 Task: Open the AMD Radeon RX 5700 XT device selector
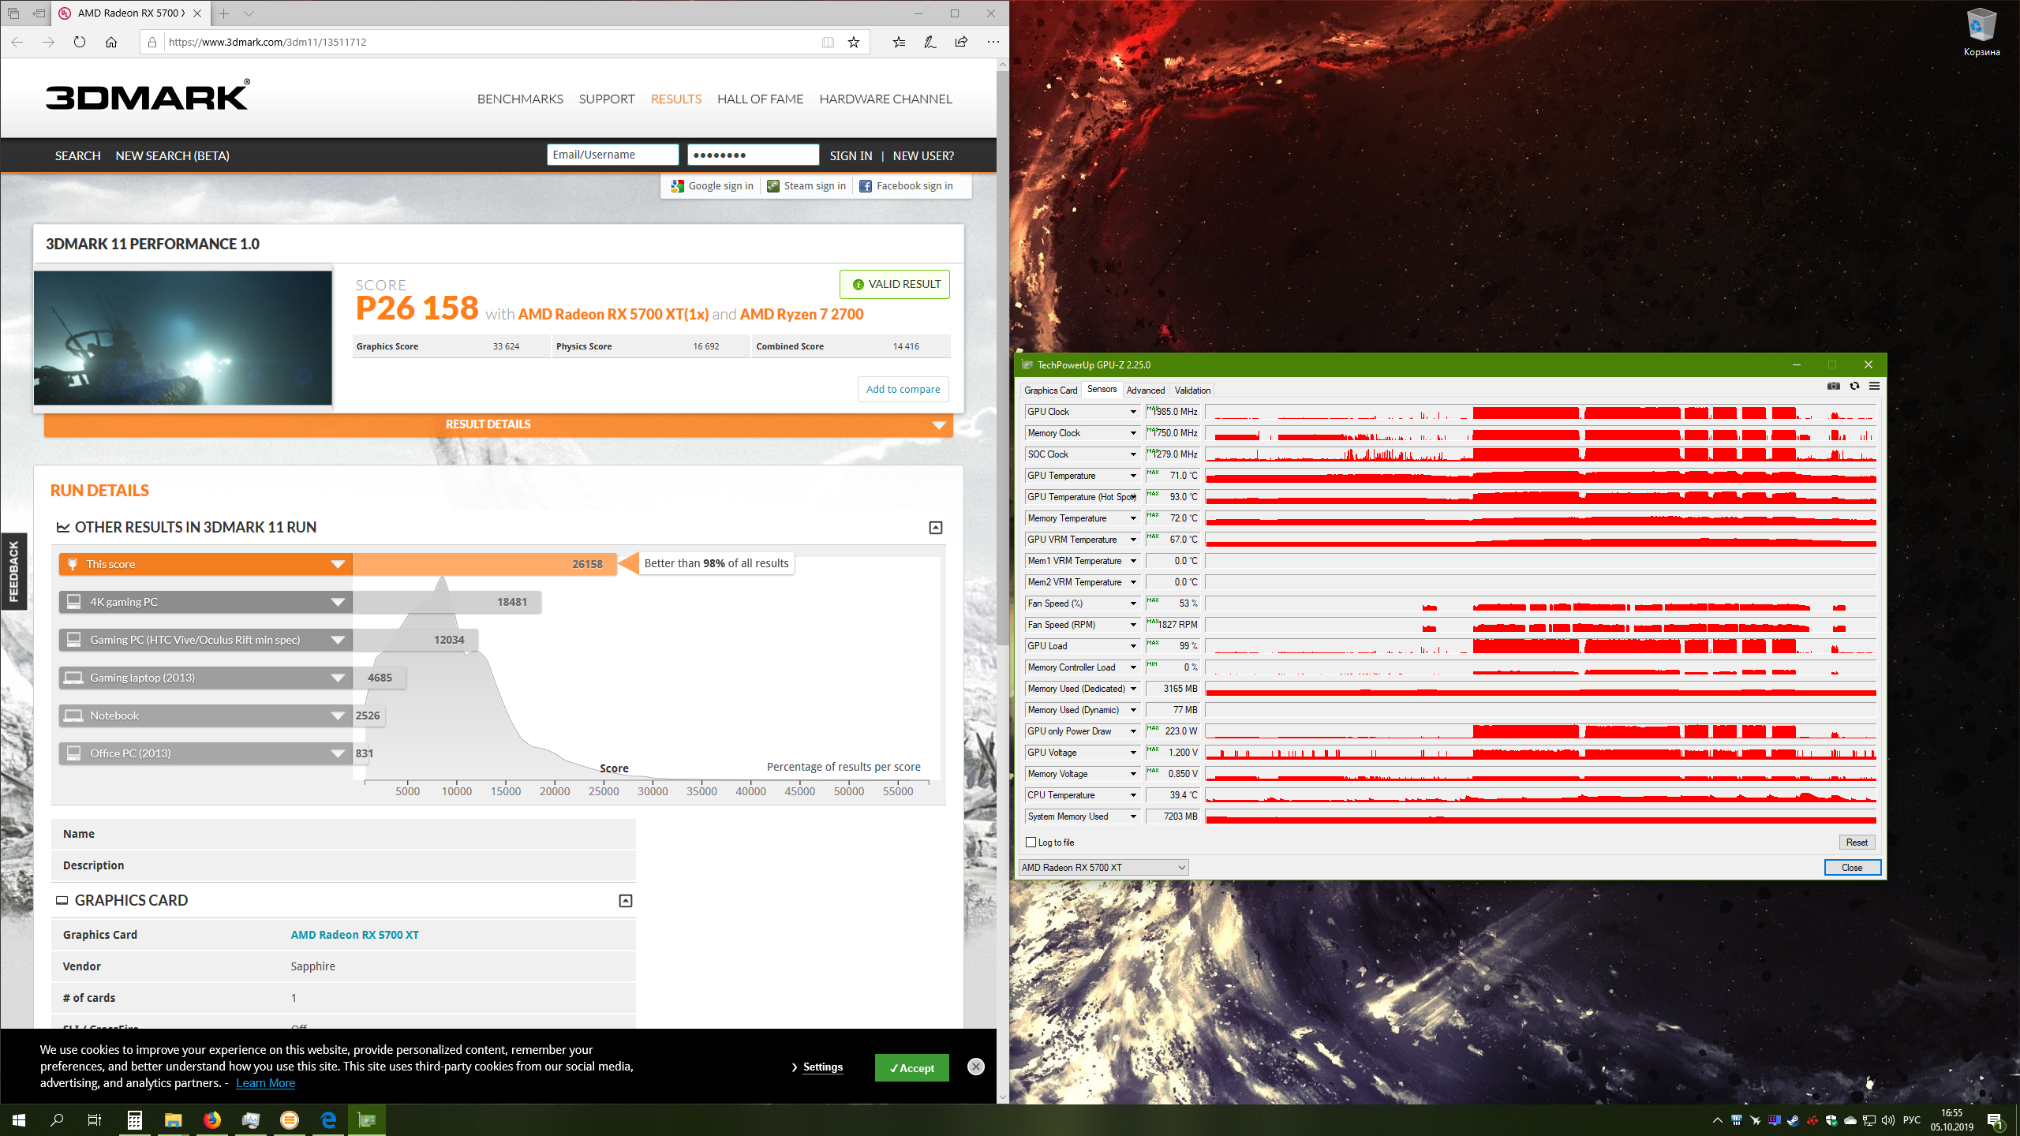[1103, 868]
